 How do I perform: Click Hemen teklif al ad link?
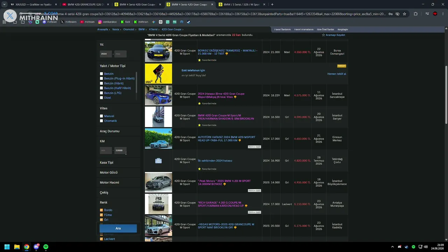(x=337, y=74)
